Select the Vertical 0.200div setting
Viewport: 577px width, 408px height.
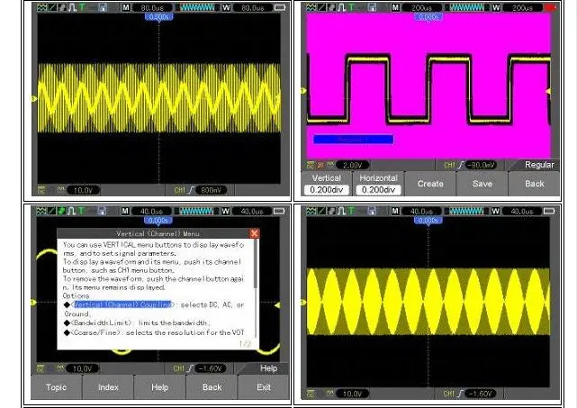[x=327, y=184]
